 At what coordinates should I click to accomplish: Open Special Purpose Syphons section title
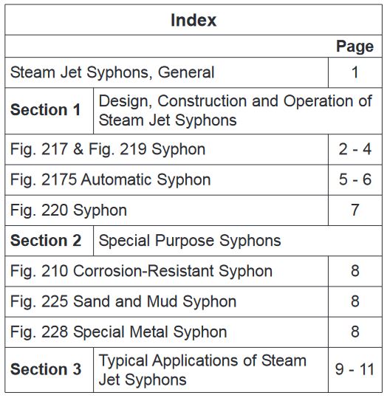tap(190, 241)
